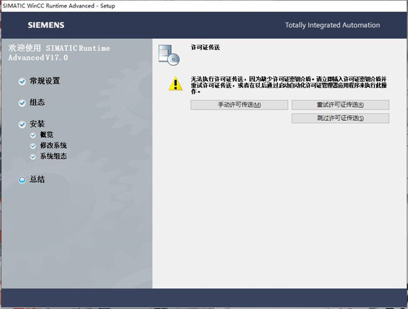Click the 欢迎使用 SIMATIC Runtime Advanced V17.0 title

tap(59, 52)
